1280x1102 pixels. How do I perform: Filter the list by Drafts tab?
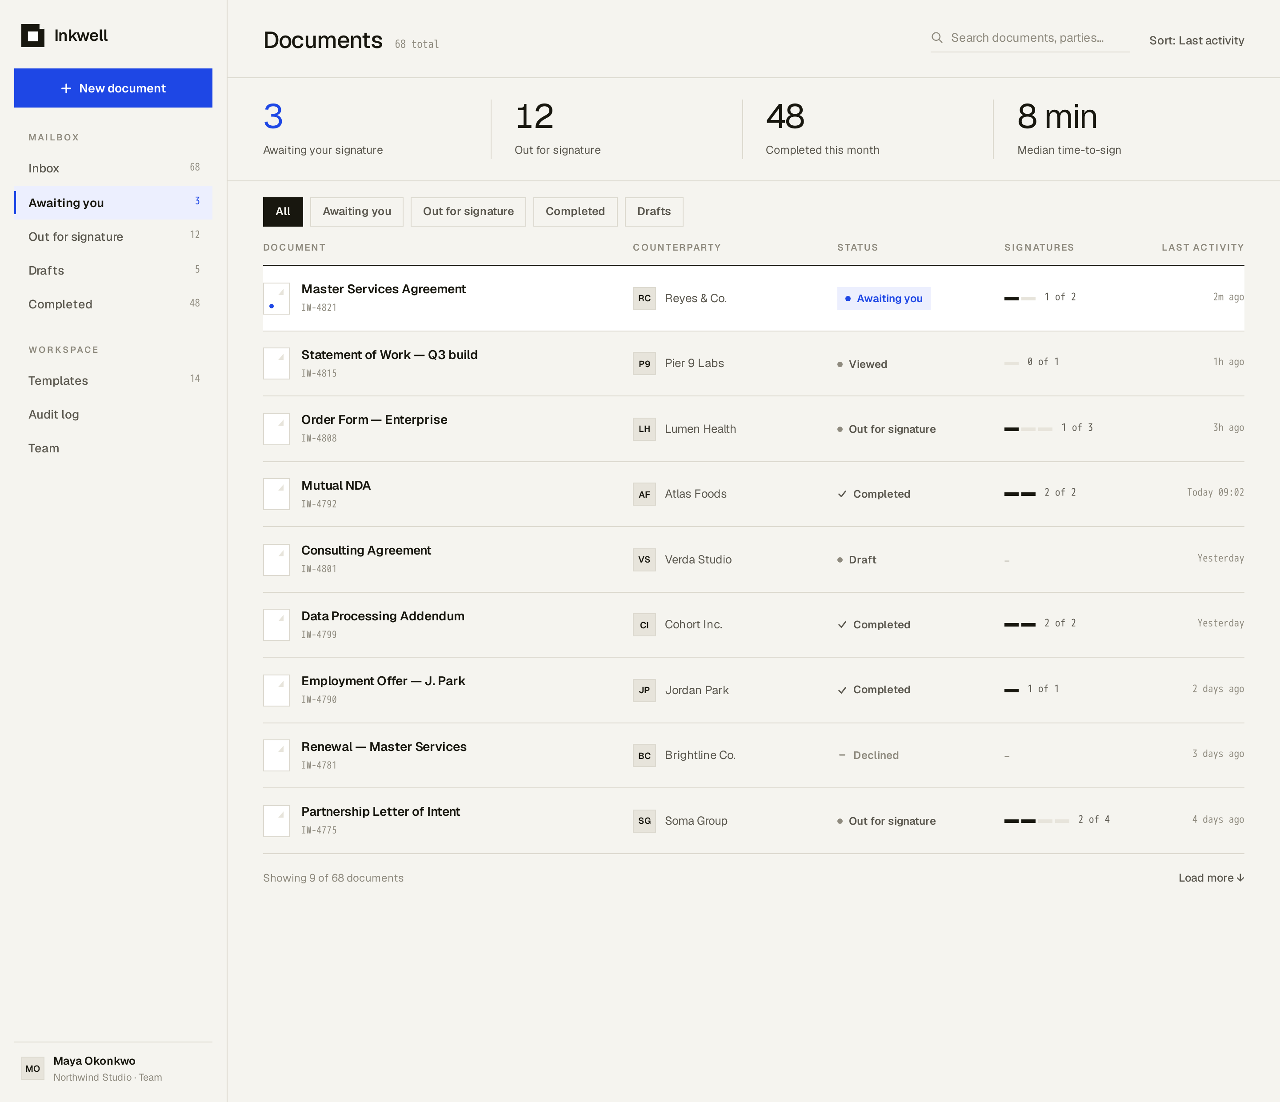tap(654, 212)
